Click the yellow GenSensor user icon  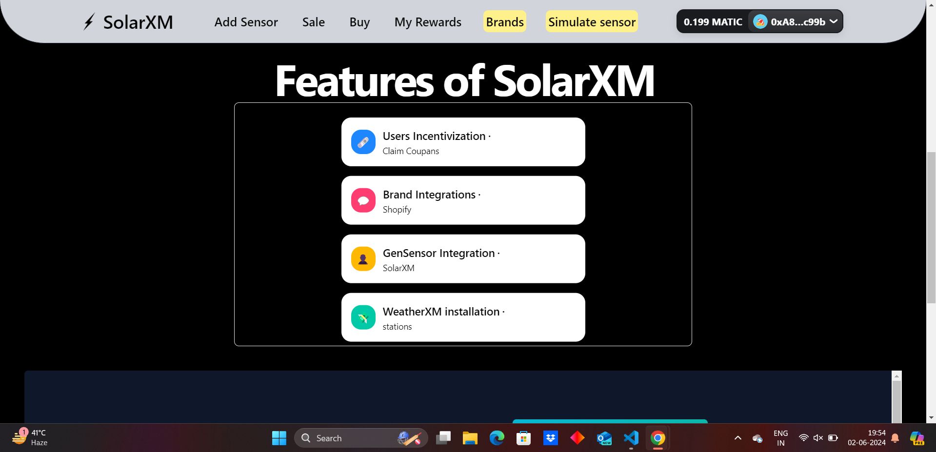pos(363,259)
